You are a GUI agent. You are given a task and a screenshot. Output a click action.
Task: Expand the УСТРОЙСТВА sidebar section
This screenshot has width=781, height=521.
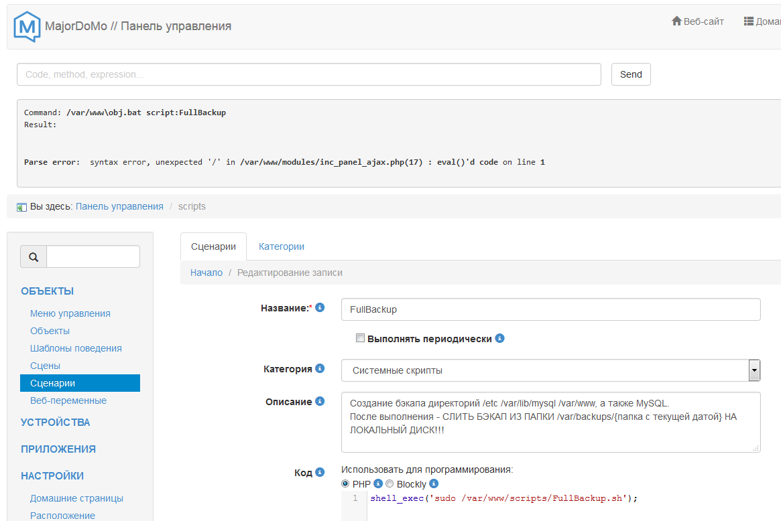coord(55,423)
